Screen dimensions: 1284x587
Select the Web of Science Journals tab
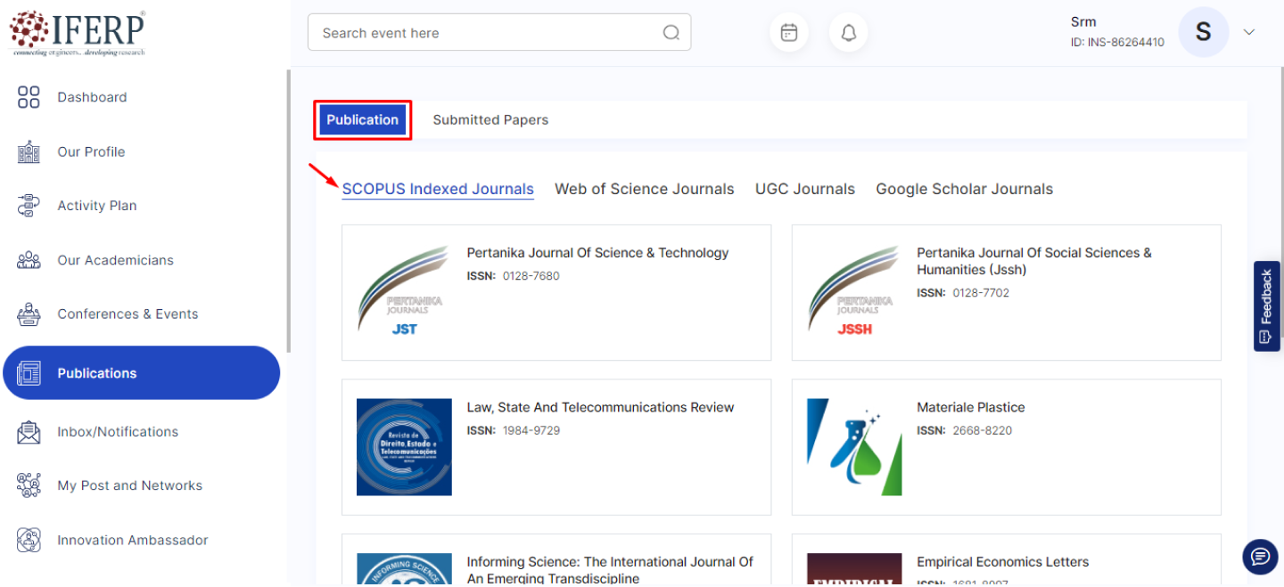point(644,189)
